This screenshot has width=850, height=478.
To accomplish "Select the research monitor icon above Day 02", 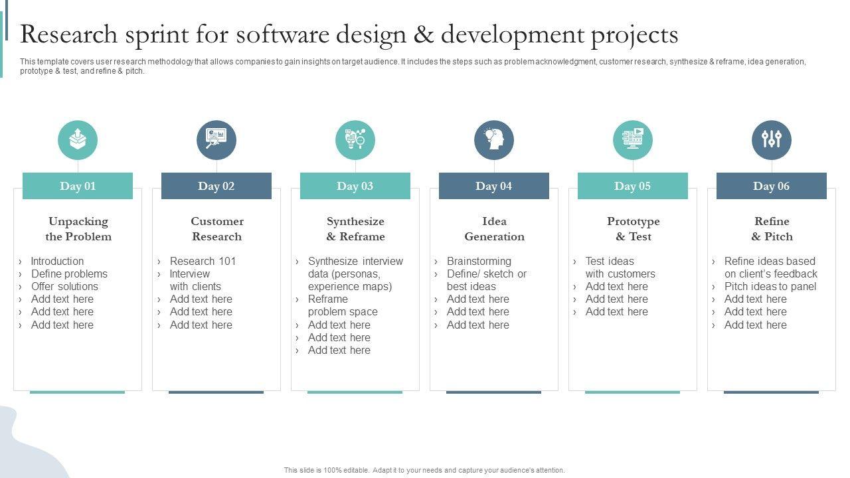I will point(216,140).
